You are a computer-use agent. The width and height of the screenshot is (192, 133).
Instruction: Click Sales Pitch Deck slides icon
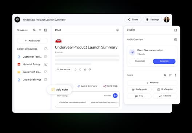pyautogui.click(x=19, y=72)
